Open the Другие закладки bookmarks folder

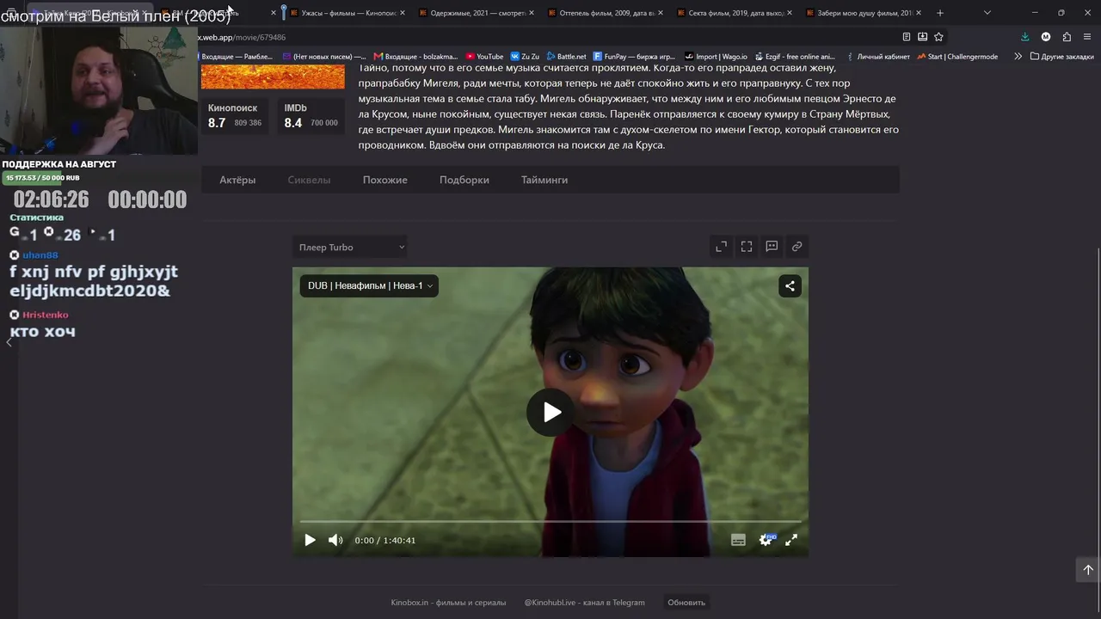pyautogui.click(x=1061, y=57)
